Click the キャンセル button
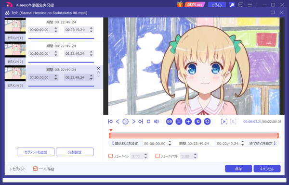Screen dimensions: 289x185 [267, 169]
